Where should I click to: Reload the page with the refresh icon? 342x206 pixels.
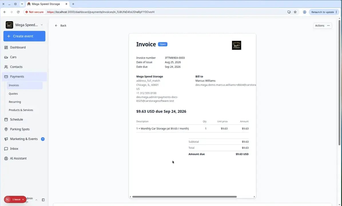(18, 12)
